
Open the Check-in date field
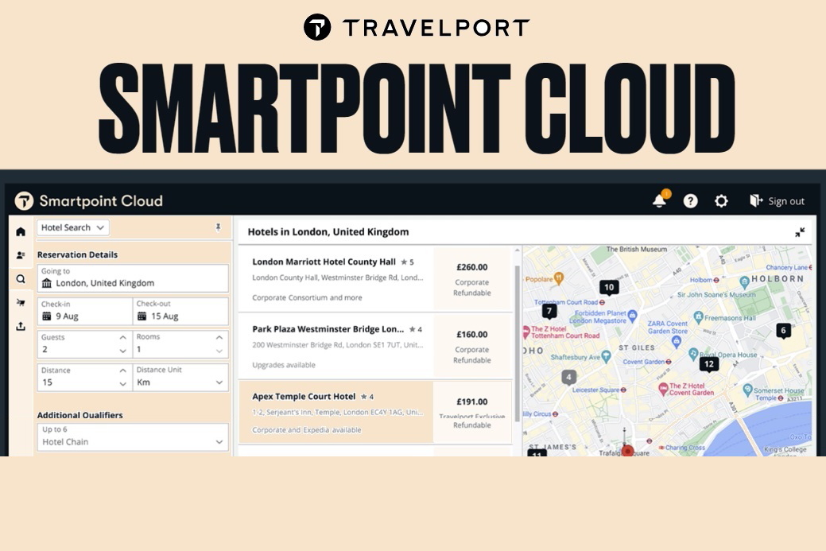pyautogui.click(x=84, y=311)
